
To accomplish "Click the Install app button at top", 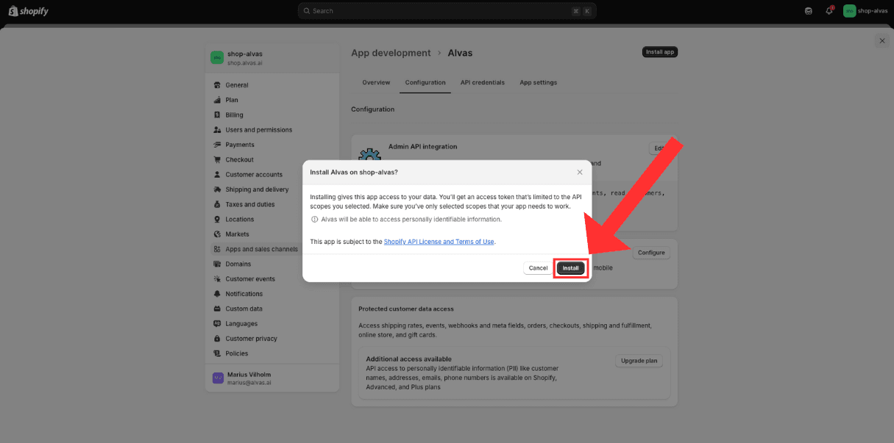I will (660, 52).
